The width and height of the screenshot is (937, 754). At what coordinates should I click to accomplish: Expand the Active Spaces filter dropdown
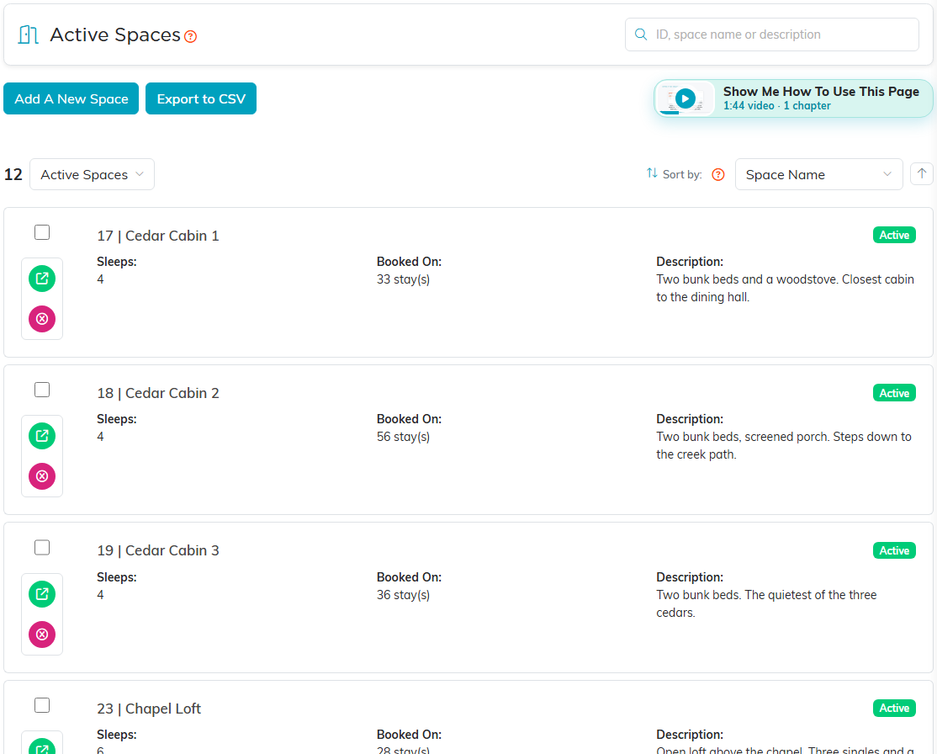pyautogui.click(x=92, y=174)
